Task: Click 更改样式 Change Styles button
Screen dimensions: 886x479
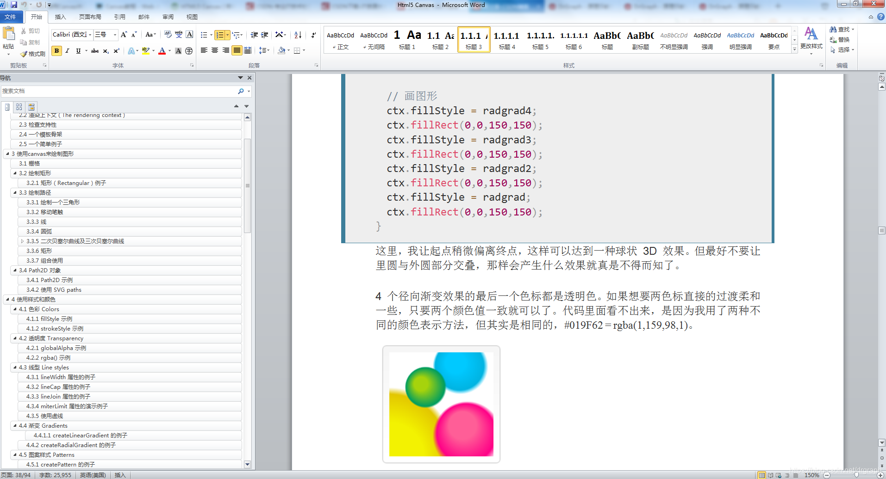Action: click(x=811, y=40)
